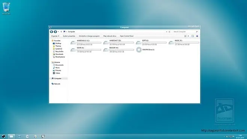Click the GAME (G:) free space text

(84, 52)
